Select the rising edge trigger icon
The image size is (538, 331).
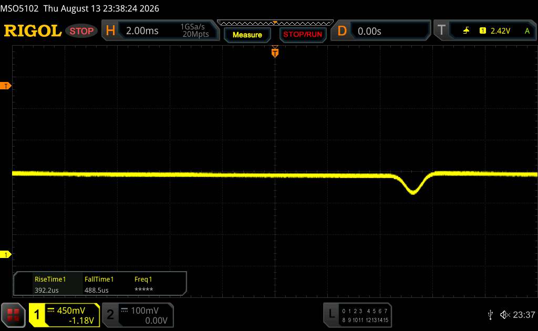[x=466, y=31]
